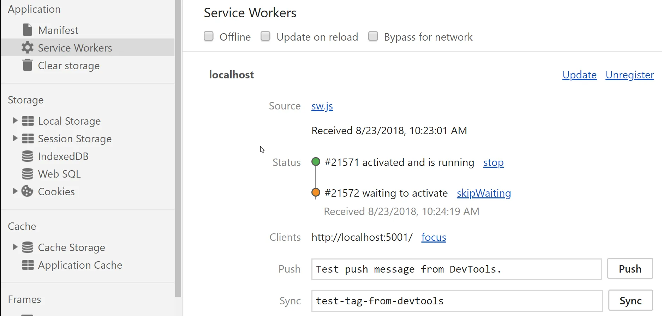Screen dimensions: 662x316
Task: Toggle the Update on reload checkbox
Action: tap(266, 36)
